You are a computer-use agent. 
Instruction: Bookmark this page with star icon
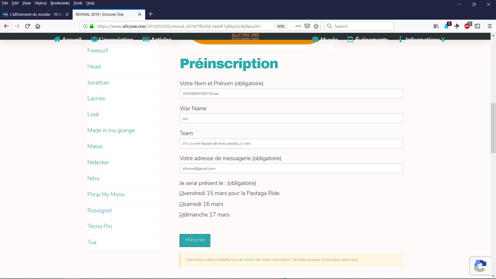click(x=316, y=26)
